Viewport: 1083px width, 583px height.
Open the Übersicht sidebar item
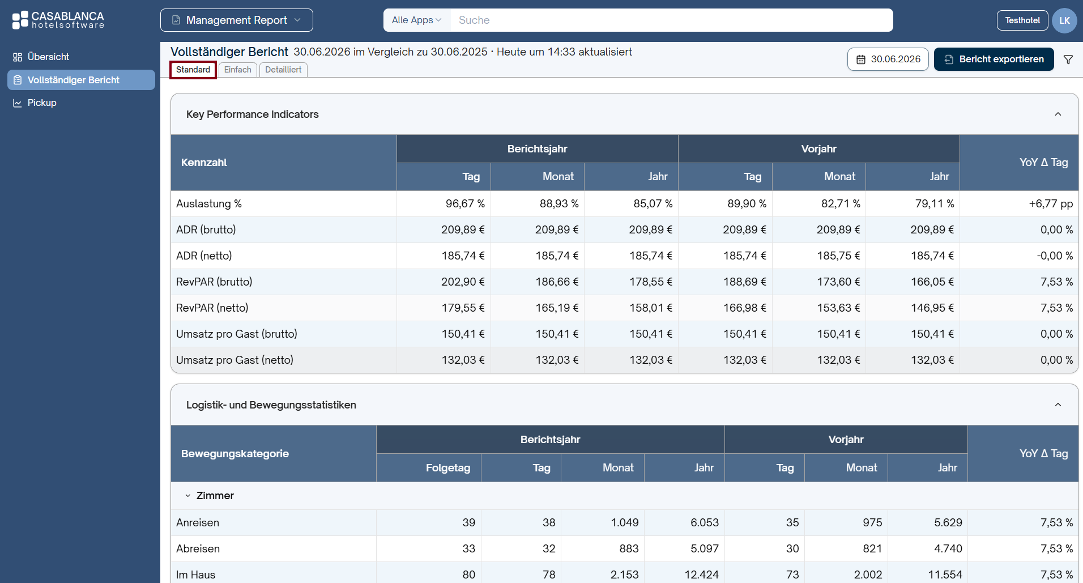pos(81,57)
